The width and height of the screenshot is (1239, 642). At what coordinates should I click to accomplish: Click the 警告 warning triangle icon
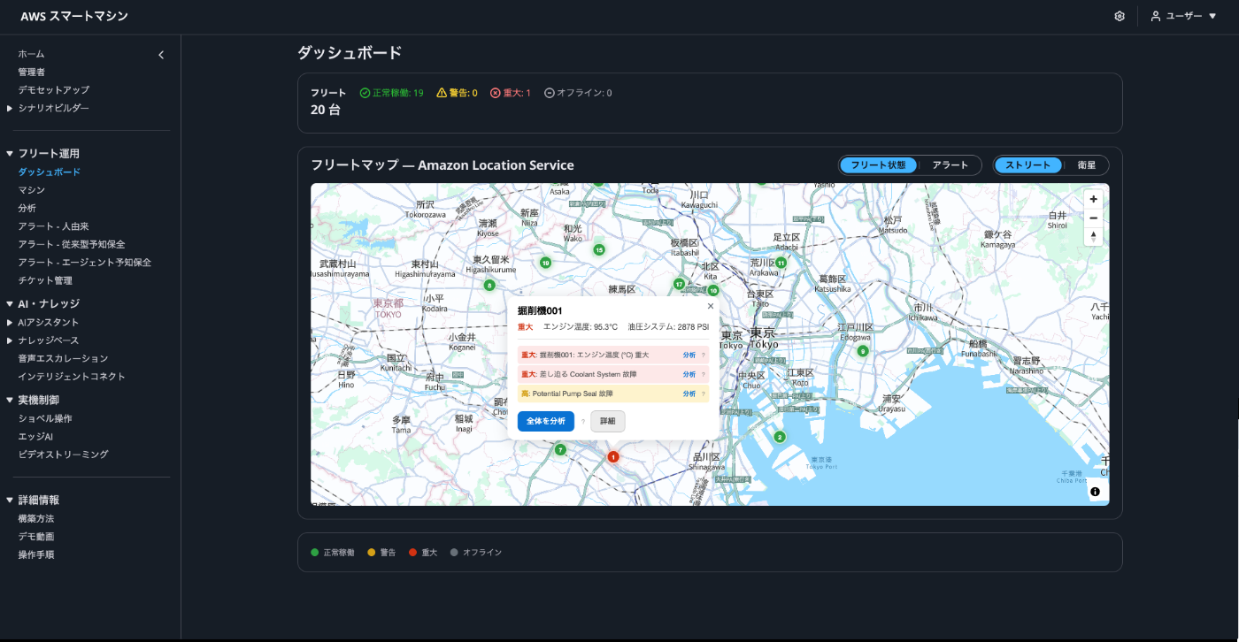[442, 93]
